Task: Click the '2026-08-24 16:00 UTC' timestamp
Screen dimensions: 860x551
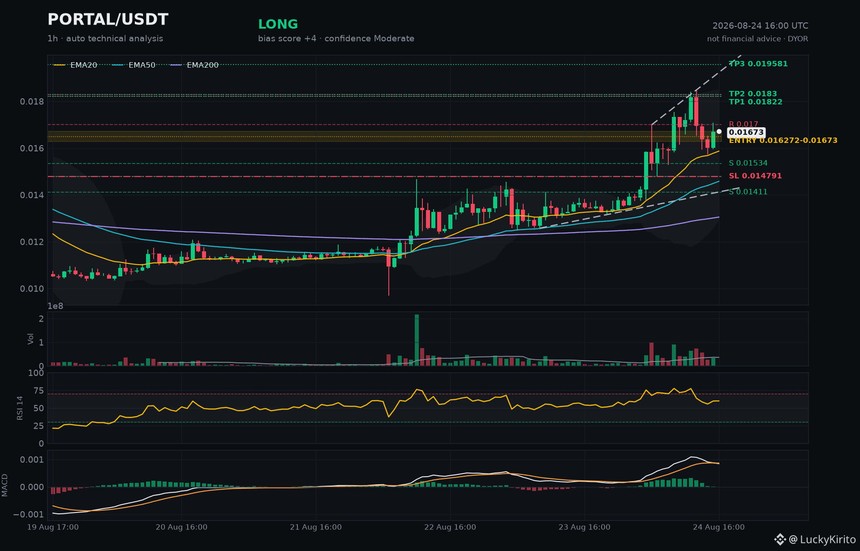Action: (760, 26)
